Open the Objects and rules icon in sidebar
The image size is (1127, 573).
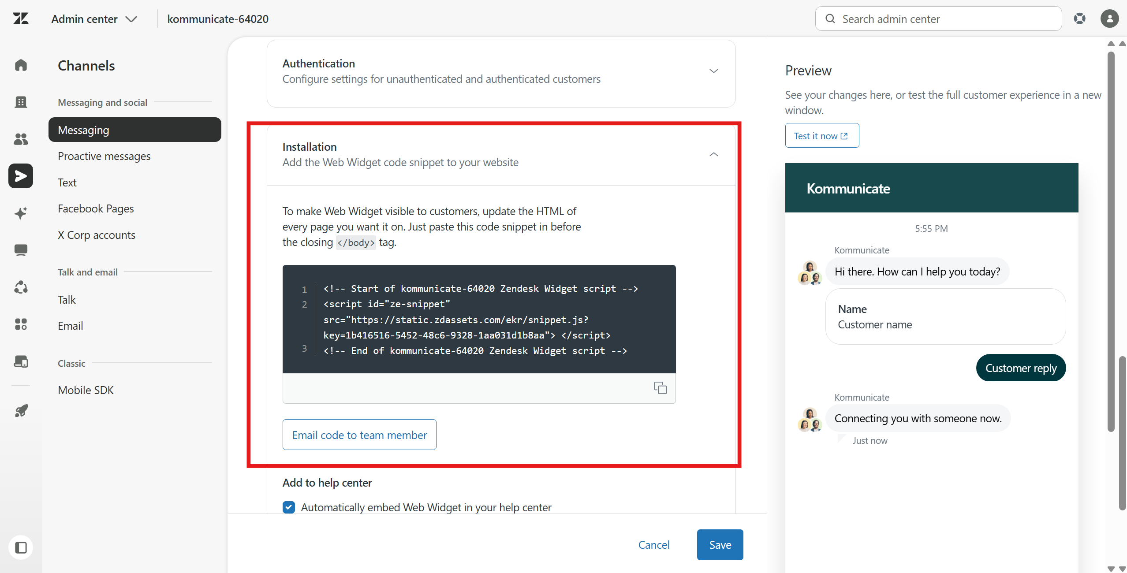(21, 287)
